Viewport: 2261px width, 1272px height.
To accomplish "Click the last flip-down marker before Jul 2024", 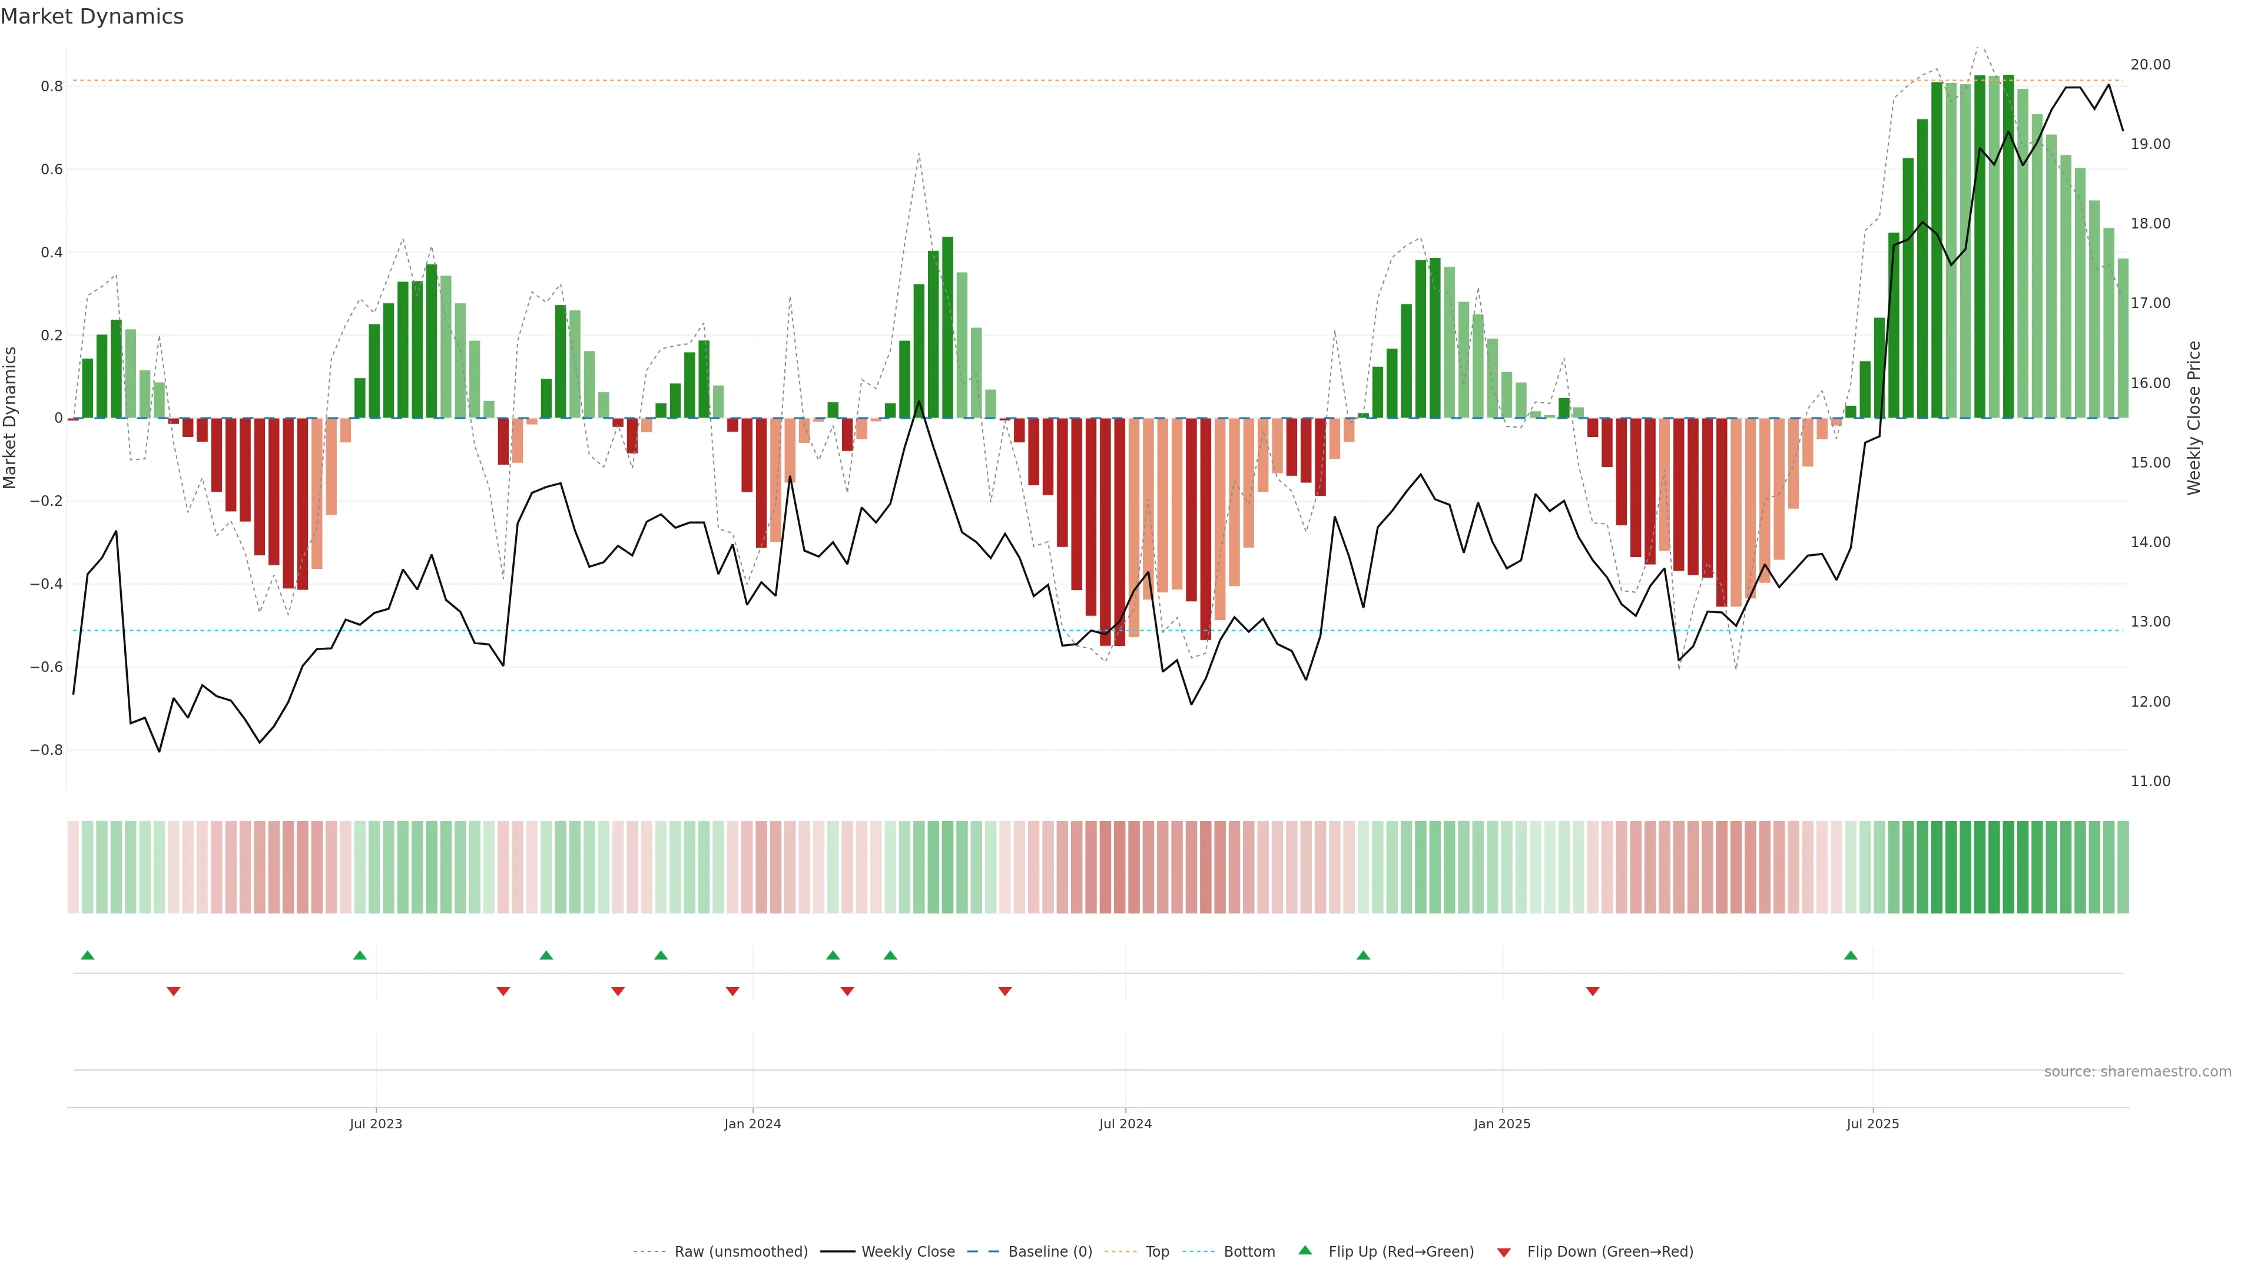I will pos(1005,991).
